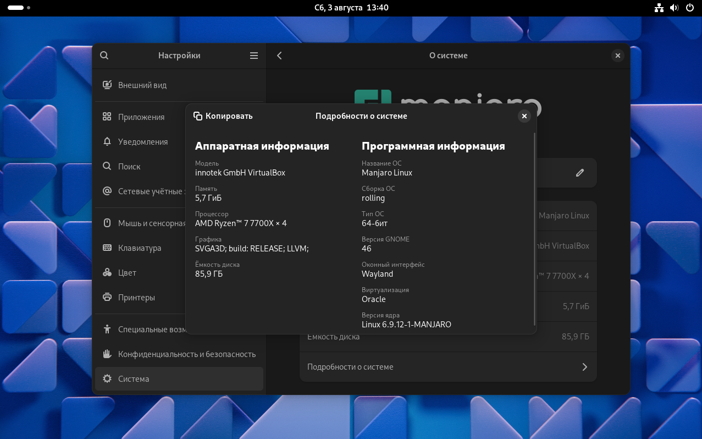Click the dialog vertical scrollbar

pyautogui.click(x=534, y=229)
